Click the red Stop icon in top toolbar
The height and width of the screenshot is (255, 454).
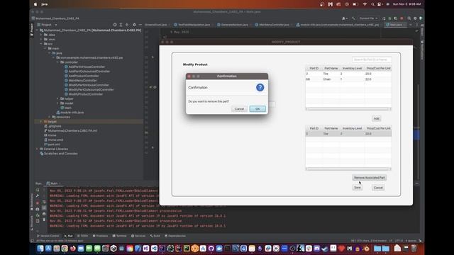coord(402,18)
